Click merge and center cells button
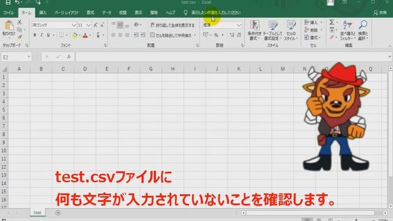 171,36
